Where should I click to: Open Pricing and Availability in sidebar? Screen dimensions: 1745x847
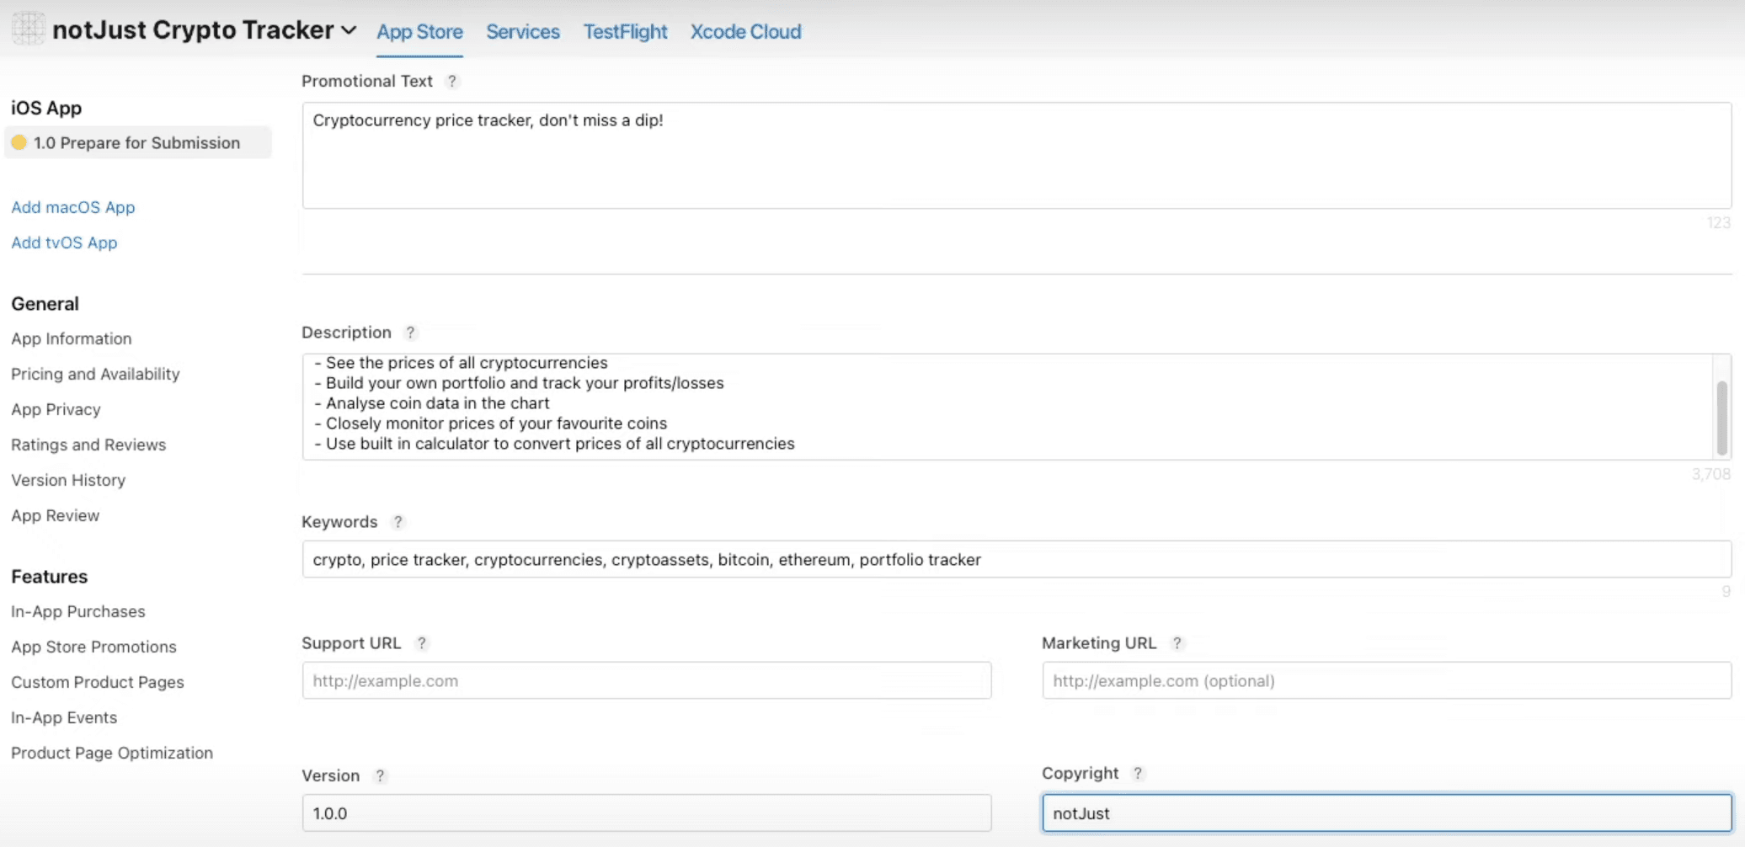point(95,374)
